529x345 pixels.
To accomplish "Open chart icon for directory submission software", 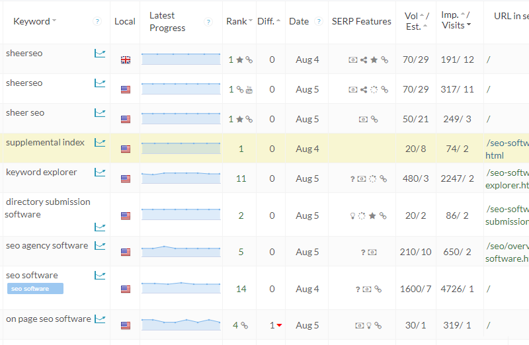I will (100, 227).
